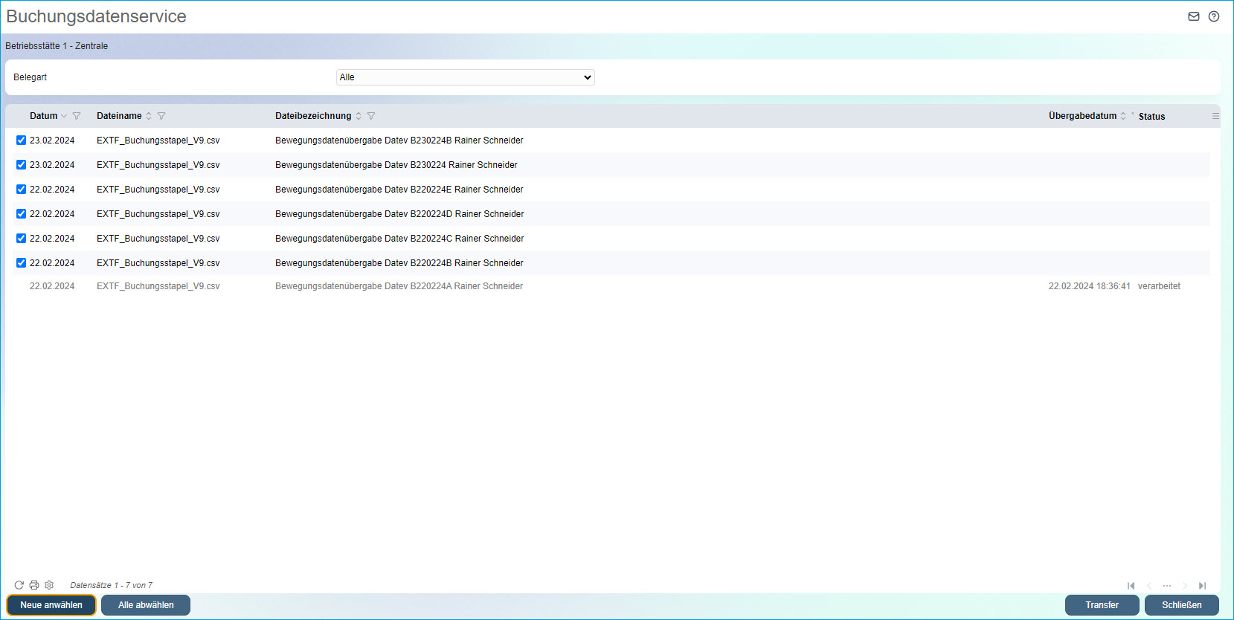The image size is (1234, 620).
Task: Uncheck the B220224D row checkbox
Action: pyautogui.click(x=21, y=213)
